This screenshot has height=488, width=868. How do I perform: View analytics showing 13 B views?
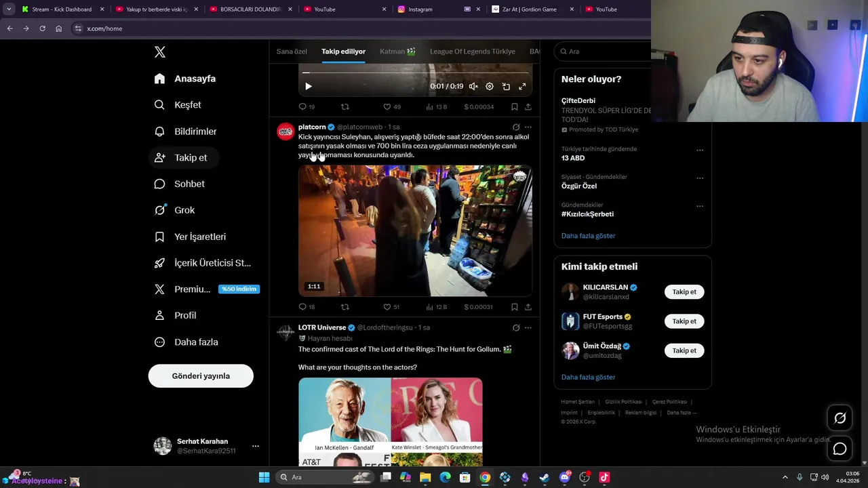tap(436, 107)
